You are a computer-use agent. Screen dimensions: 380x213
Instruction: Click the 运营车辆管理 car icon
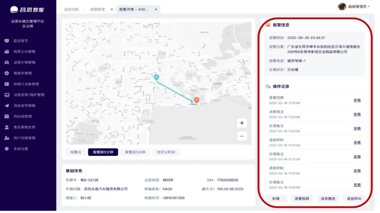[7, 63]
